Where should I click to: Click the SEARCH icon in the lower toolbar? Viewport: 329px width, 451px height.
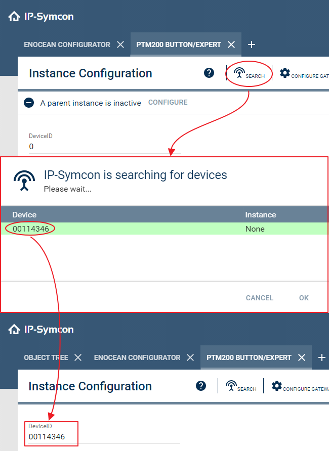231,386
